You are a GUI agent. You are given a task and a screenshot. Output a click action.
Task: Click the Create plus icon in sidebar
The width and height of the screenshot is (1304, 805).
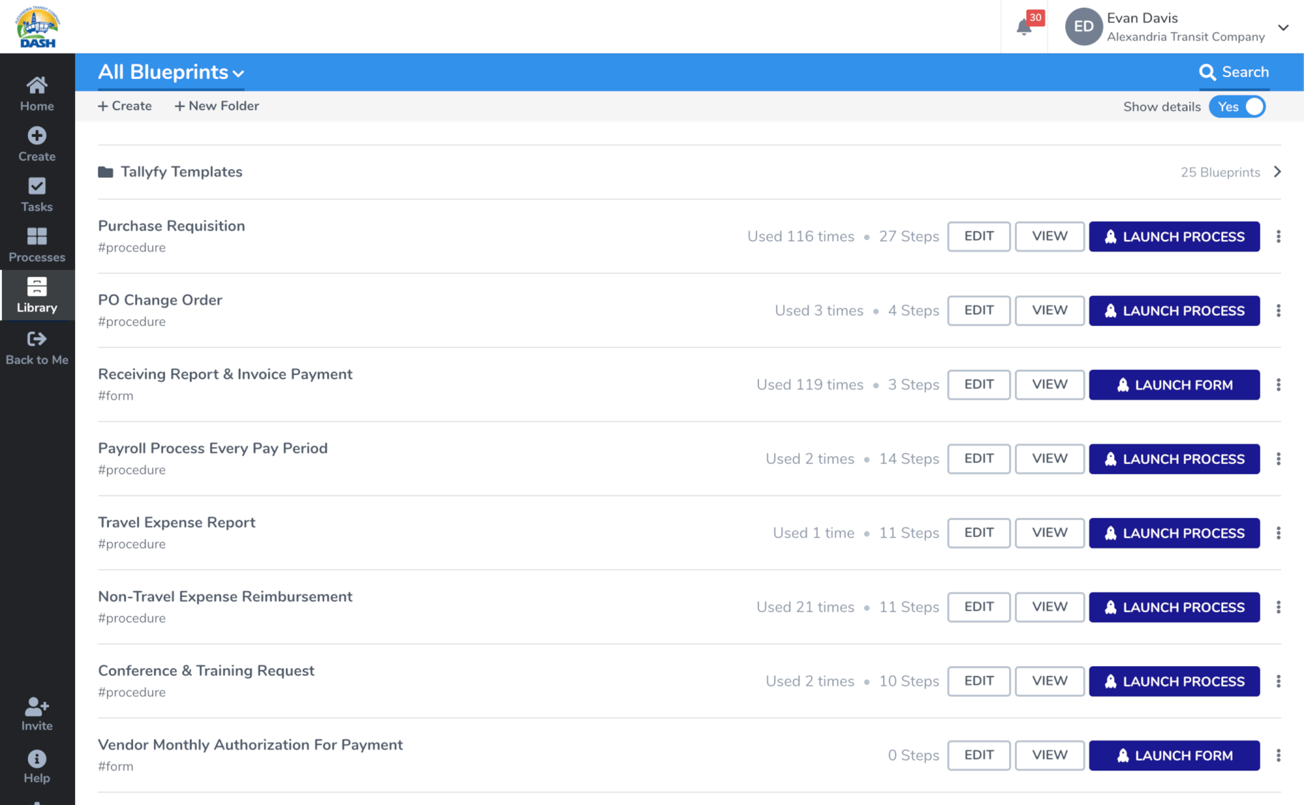(x=37, y=136)
